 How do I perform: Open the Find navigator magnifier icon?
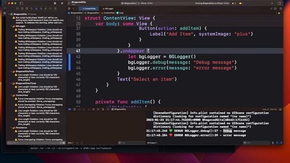click(x=32, y=9)
